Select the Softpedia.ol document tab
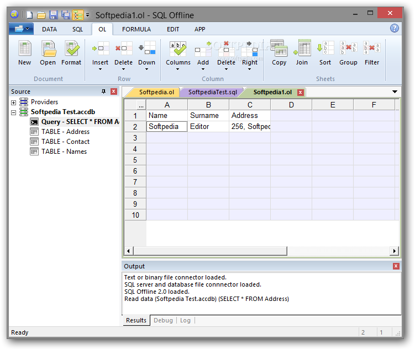The width and height of the screenshot is (415, 350). click(x=156, y=92)
